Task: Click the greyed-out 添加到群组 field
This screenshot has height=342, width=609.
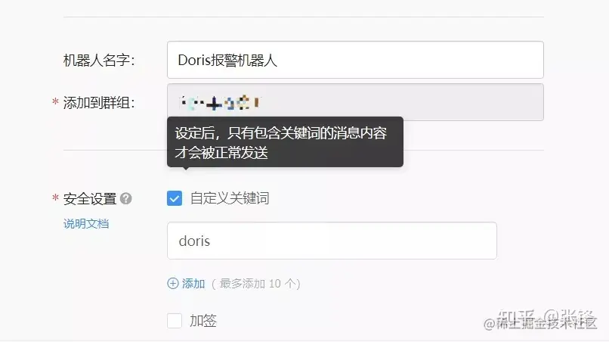Action: click(355, 102)
